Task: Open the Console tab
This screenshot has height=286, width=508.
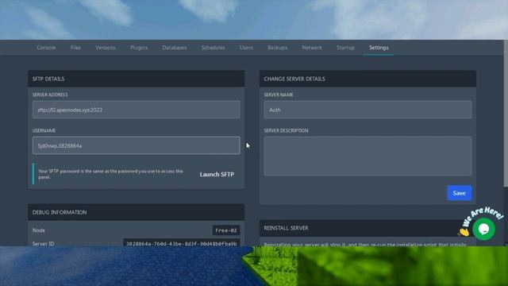Action: (x=46, y=48)
